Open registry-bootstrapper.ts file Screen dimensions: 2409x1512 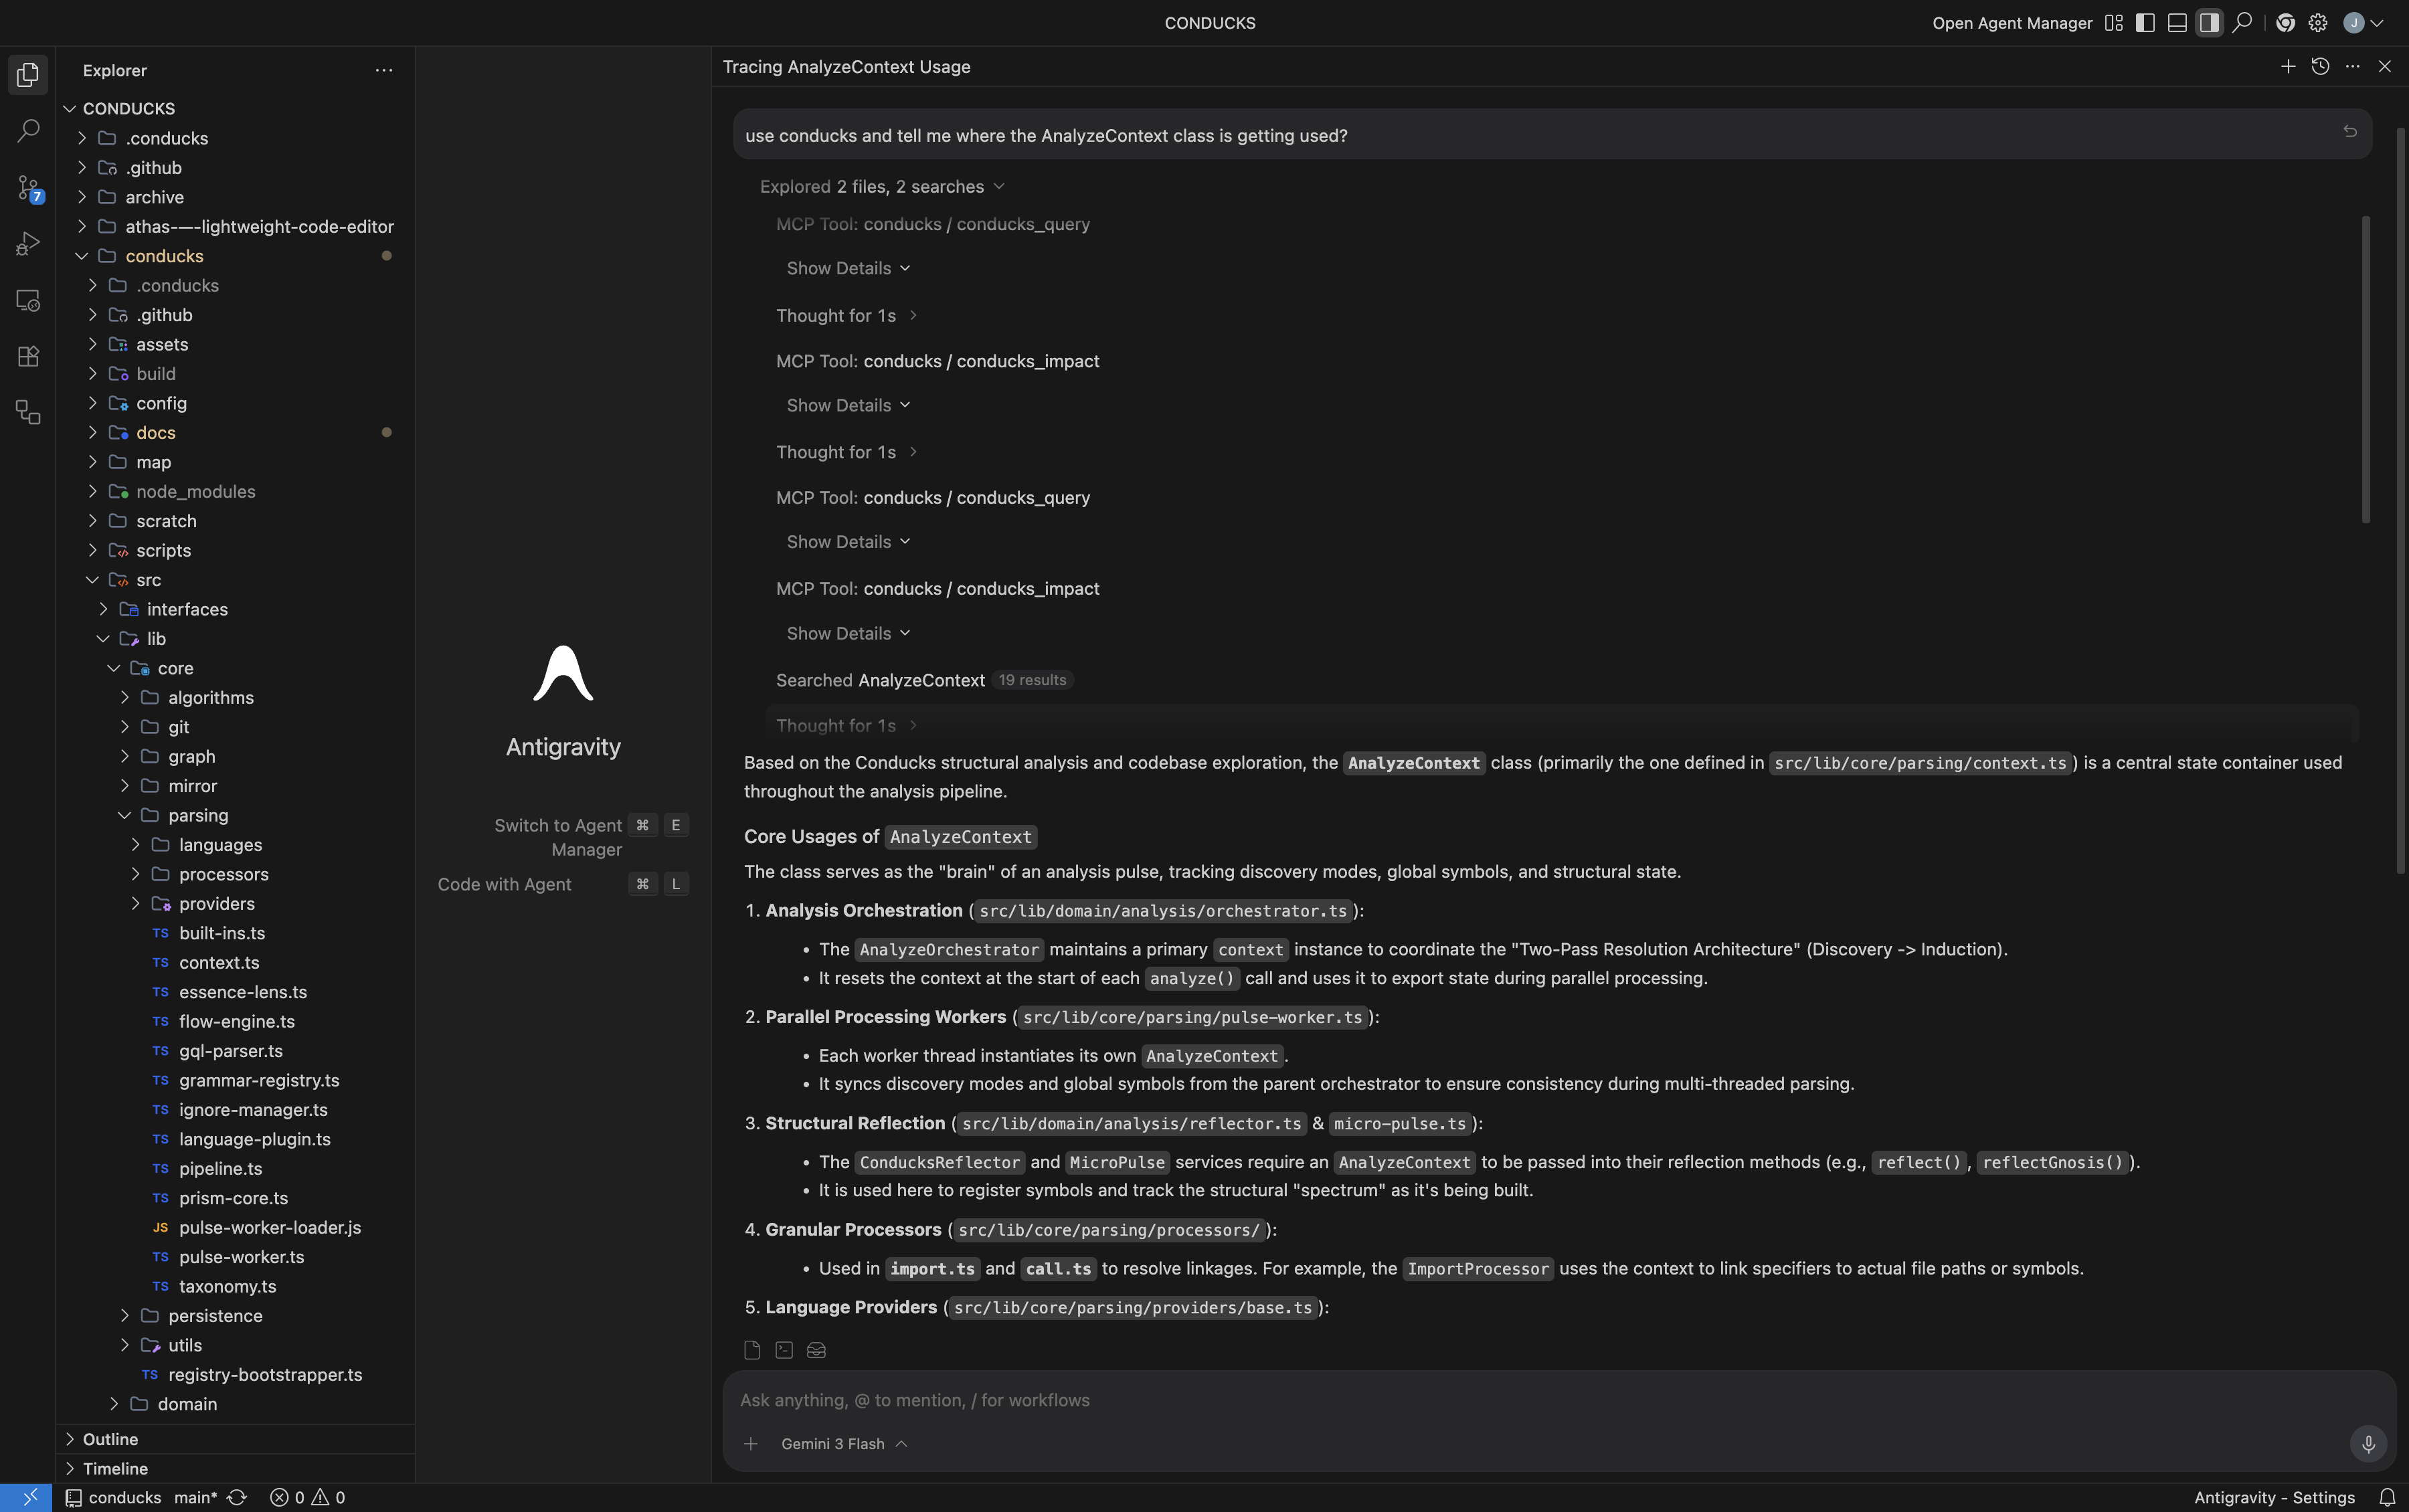(x=265, y=1374)
